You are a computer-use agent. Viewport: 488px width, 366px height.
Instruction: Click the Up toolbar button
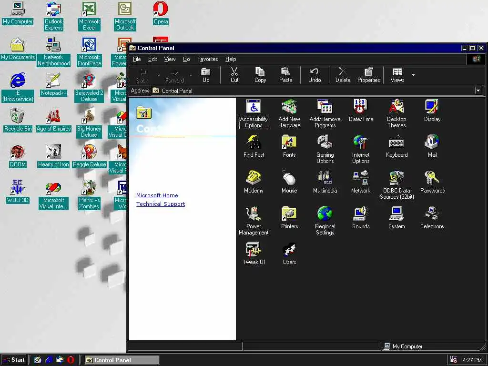coord(206,75)
